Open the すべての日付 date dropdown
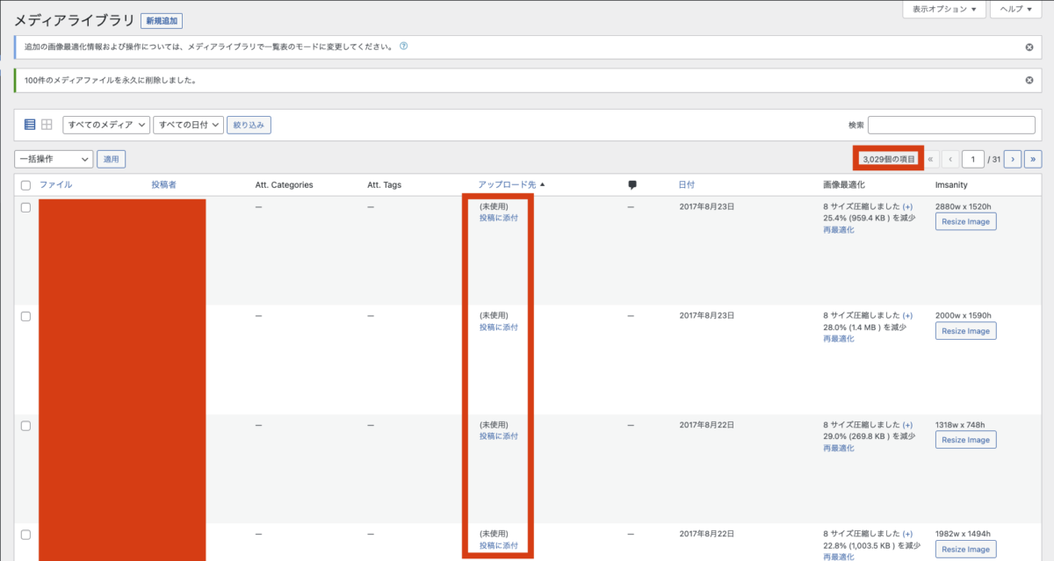The image size is (1054, 561). pyautogui.click(x=188, y=125)
